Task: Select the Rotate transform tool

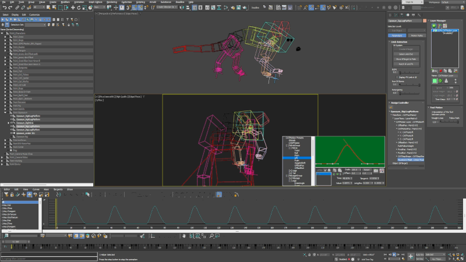Action: click(x=77, y=8)
